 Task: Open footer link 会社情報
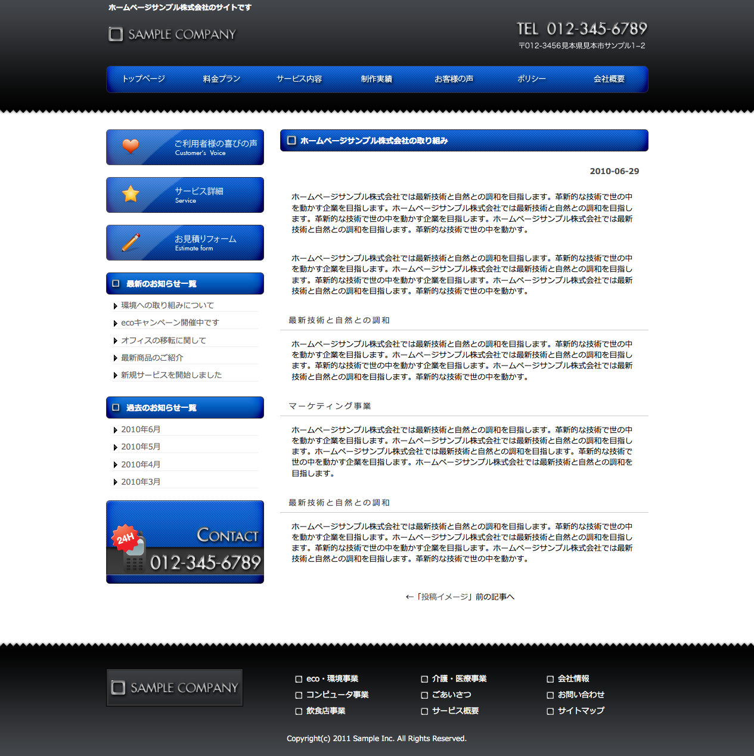pyautogui.click(x=573, y=679)
